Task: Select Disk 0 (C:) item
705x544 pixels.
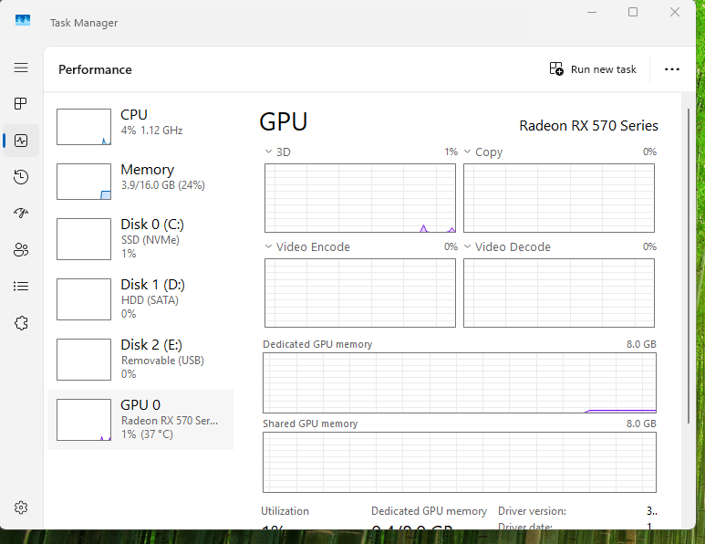Action: tap(140, 239)
